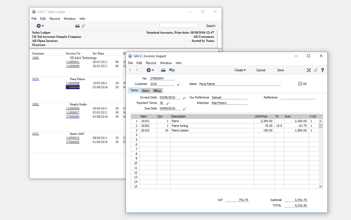Open the Billing tab
The height and width of the screenshot is (220, 351).
pyautogui.click(x=157, y=91)
